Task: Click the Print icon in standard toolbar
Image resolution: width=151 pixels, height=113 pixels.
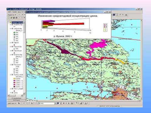Action: tap(16, 18)
